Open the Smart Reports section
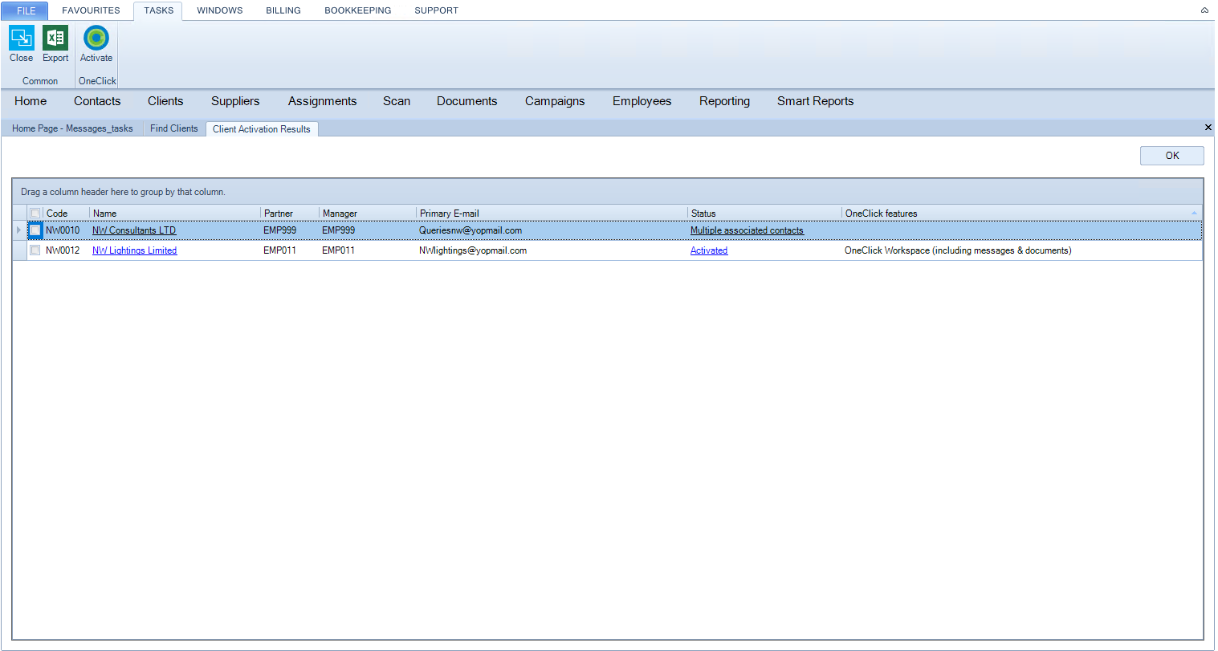 point(815,101)
